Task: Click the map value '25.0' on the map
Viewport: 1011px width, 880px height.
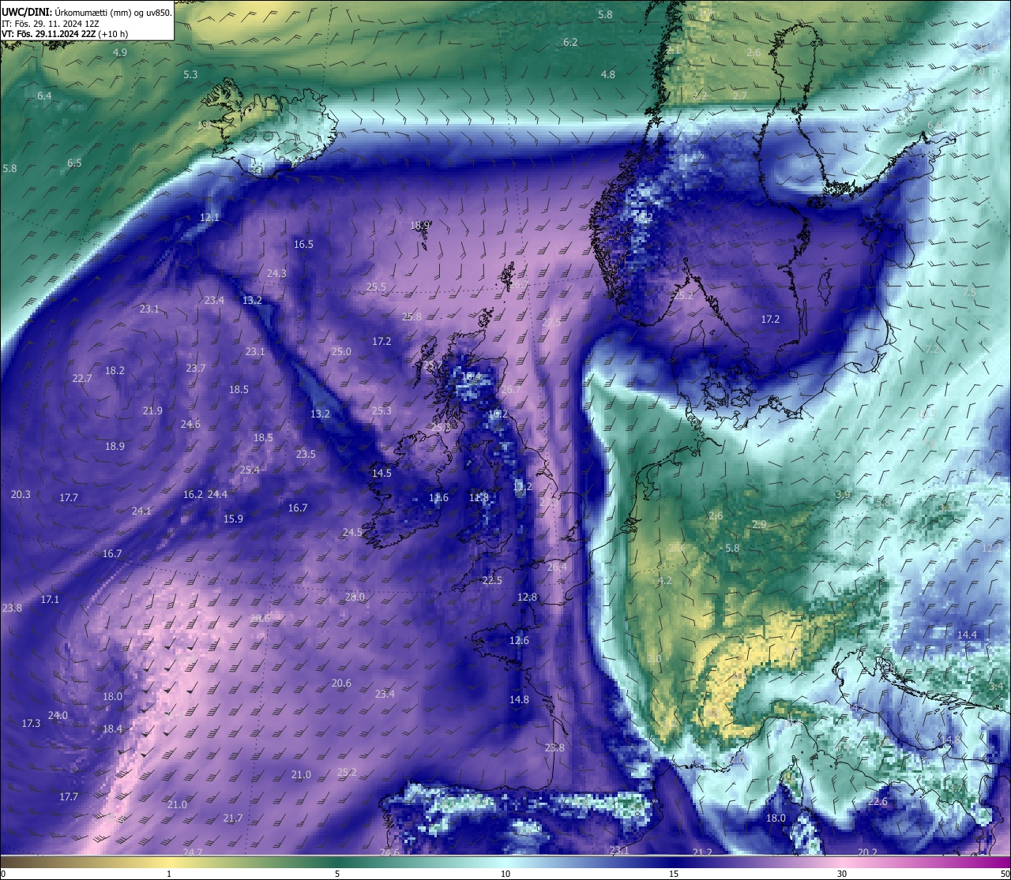Action: 341,352
